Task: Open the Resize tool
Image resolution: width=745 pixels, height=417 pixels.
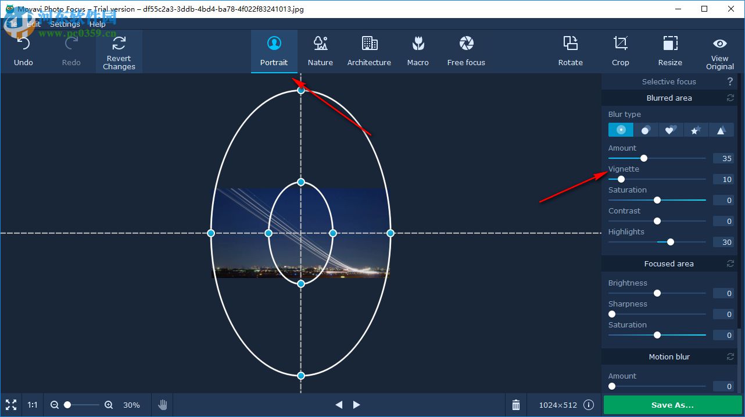Action: click(670, 51)
